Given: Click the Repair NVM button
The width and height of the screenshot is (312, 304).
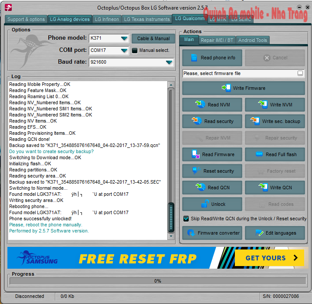Looking at the screenshot, I should (x=212, y=138).
